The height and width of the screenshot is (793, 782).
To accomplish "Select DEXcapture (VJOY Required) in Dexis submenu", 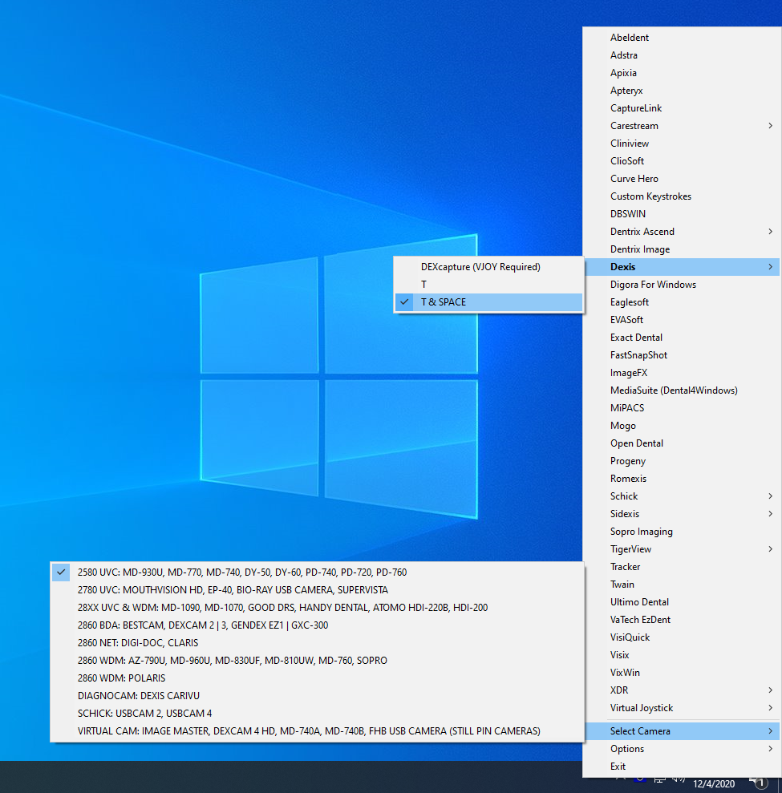I will coord(488,266).
